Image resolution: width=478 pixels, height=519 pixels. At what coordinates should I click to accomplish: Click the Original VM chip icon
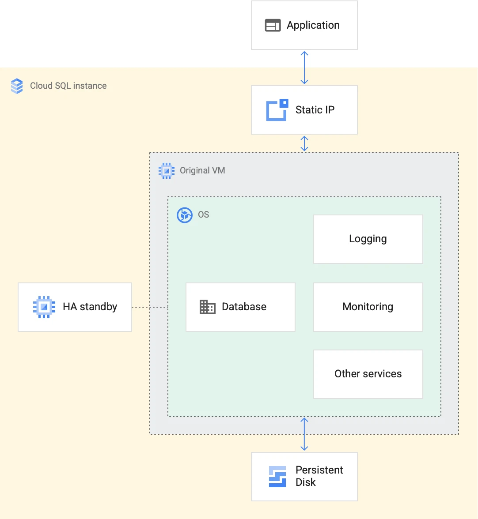point(167,170)
